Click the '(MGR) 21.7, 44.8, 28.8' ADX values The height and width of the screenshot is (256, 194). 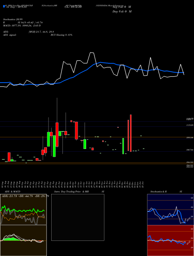tap(41, 32)
